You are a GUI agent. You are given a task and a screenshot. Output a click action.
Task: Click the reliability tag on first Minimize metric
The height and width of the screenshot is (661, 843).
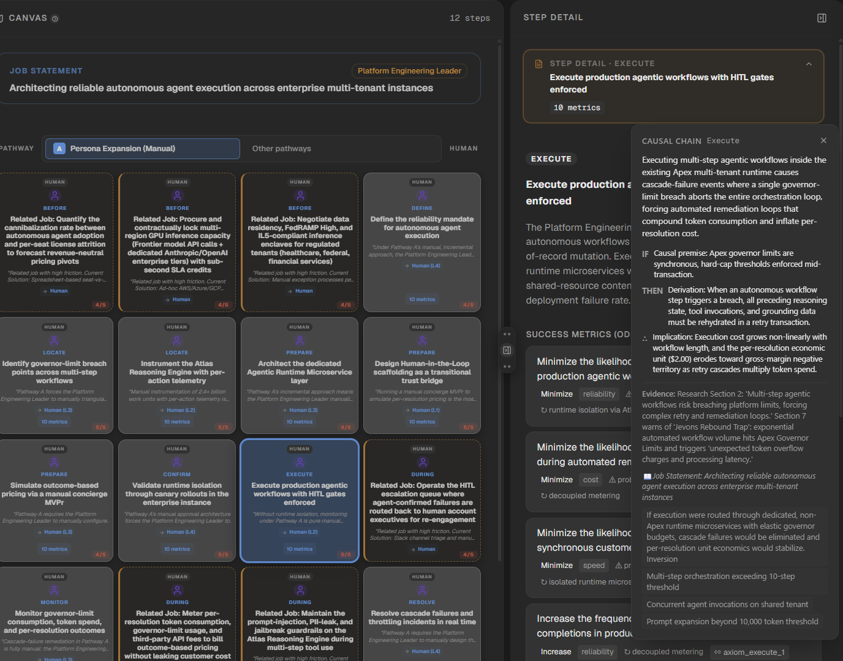pos(599,395)
